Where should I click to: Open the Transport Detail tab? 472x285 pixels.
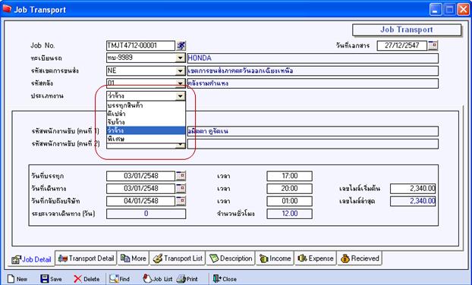(86, 258)
